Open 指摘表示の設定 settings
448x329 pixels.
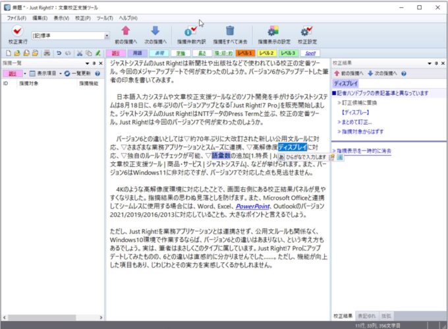click(x=274, y=35)
